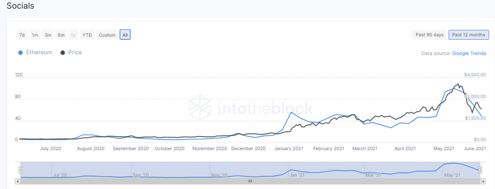Select the 7d time range
The image size is (495, 189).
pyautogui.click(x=22, y=35)
